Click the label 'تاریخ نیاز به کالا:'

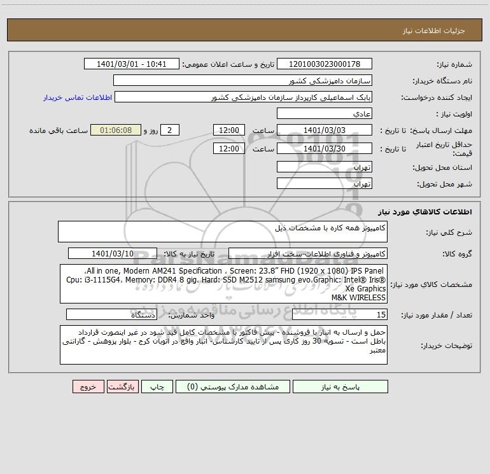coord(189,254)
